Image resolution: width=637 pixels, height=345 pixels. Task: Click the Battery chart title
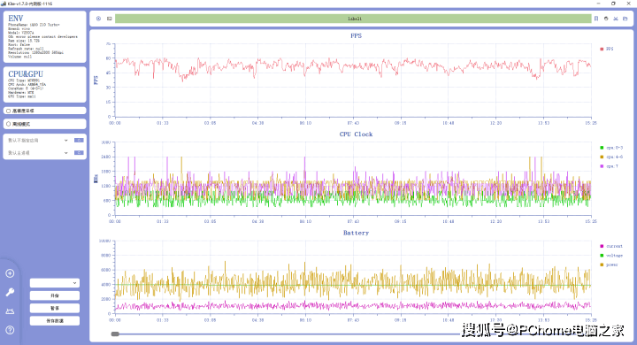356,233
